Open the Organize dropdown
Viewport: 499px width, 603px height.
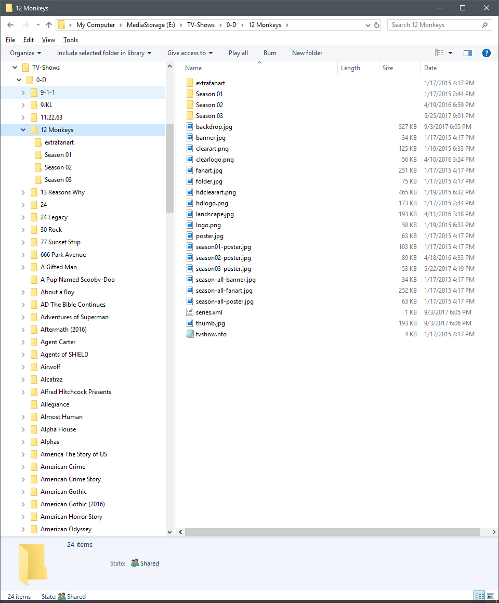(25, 53)
